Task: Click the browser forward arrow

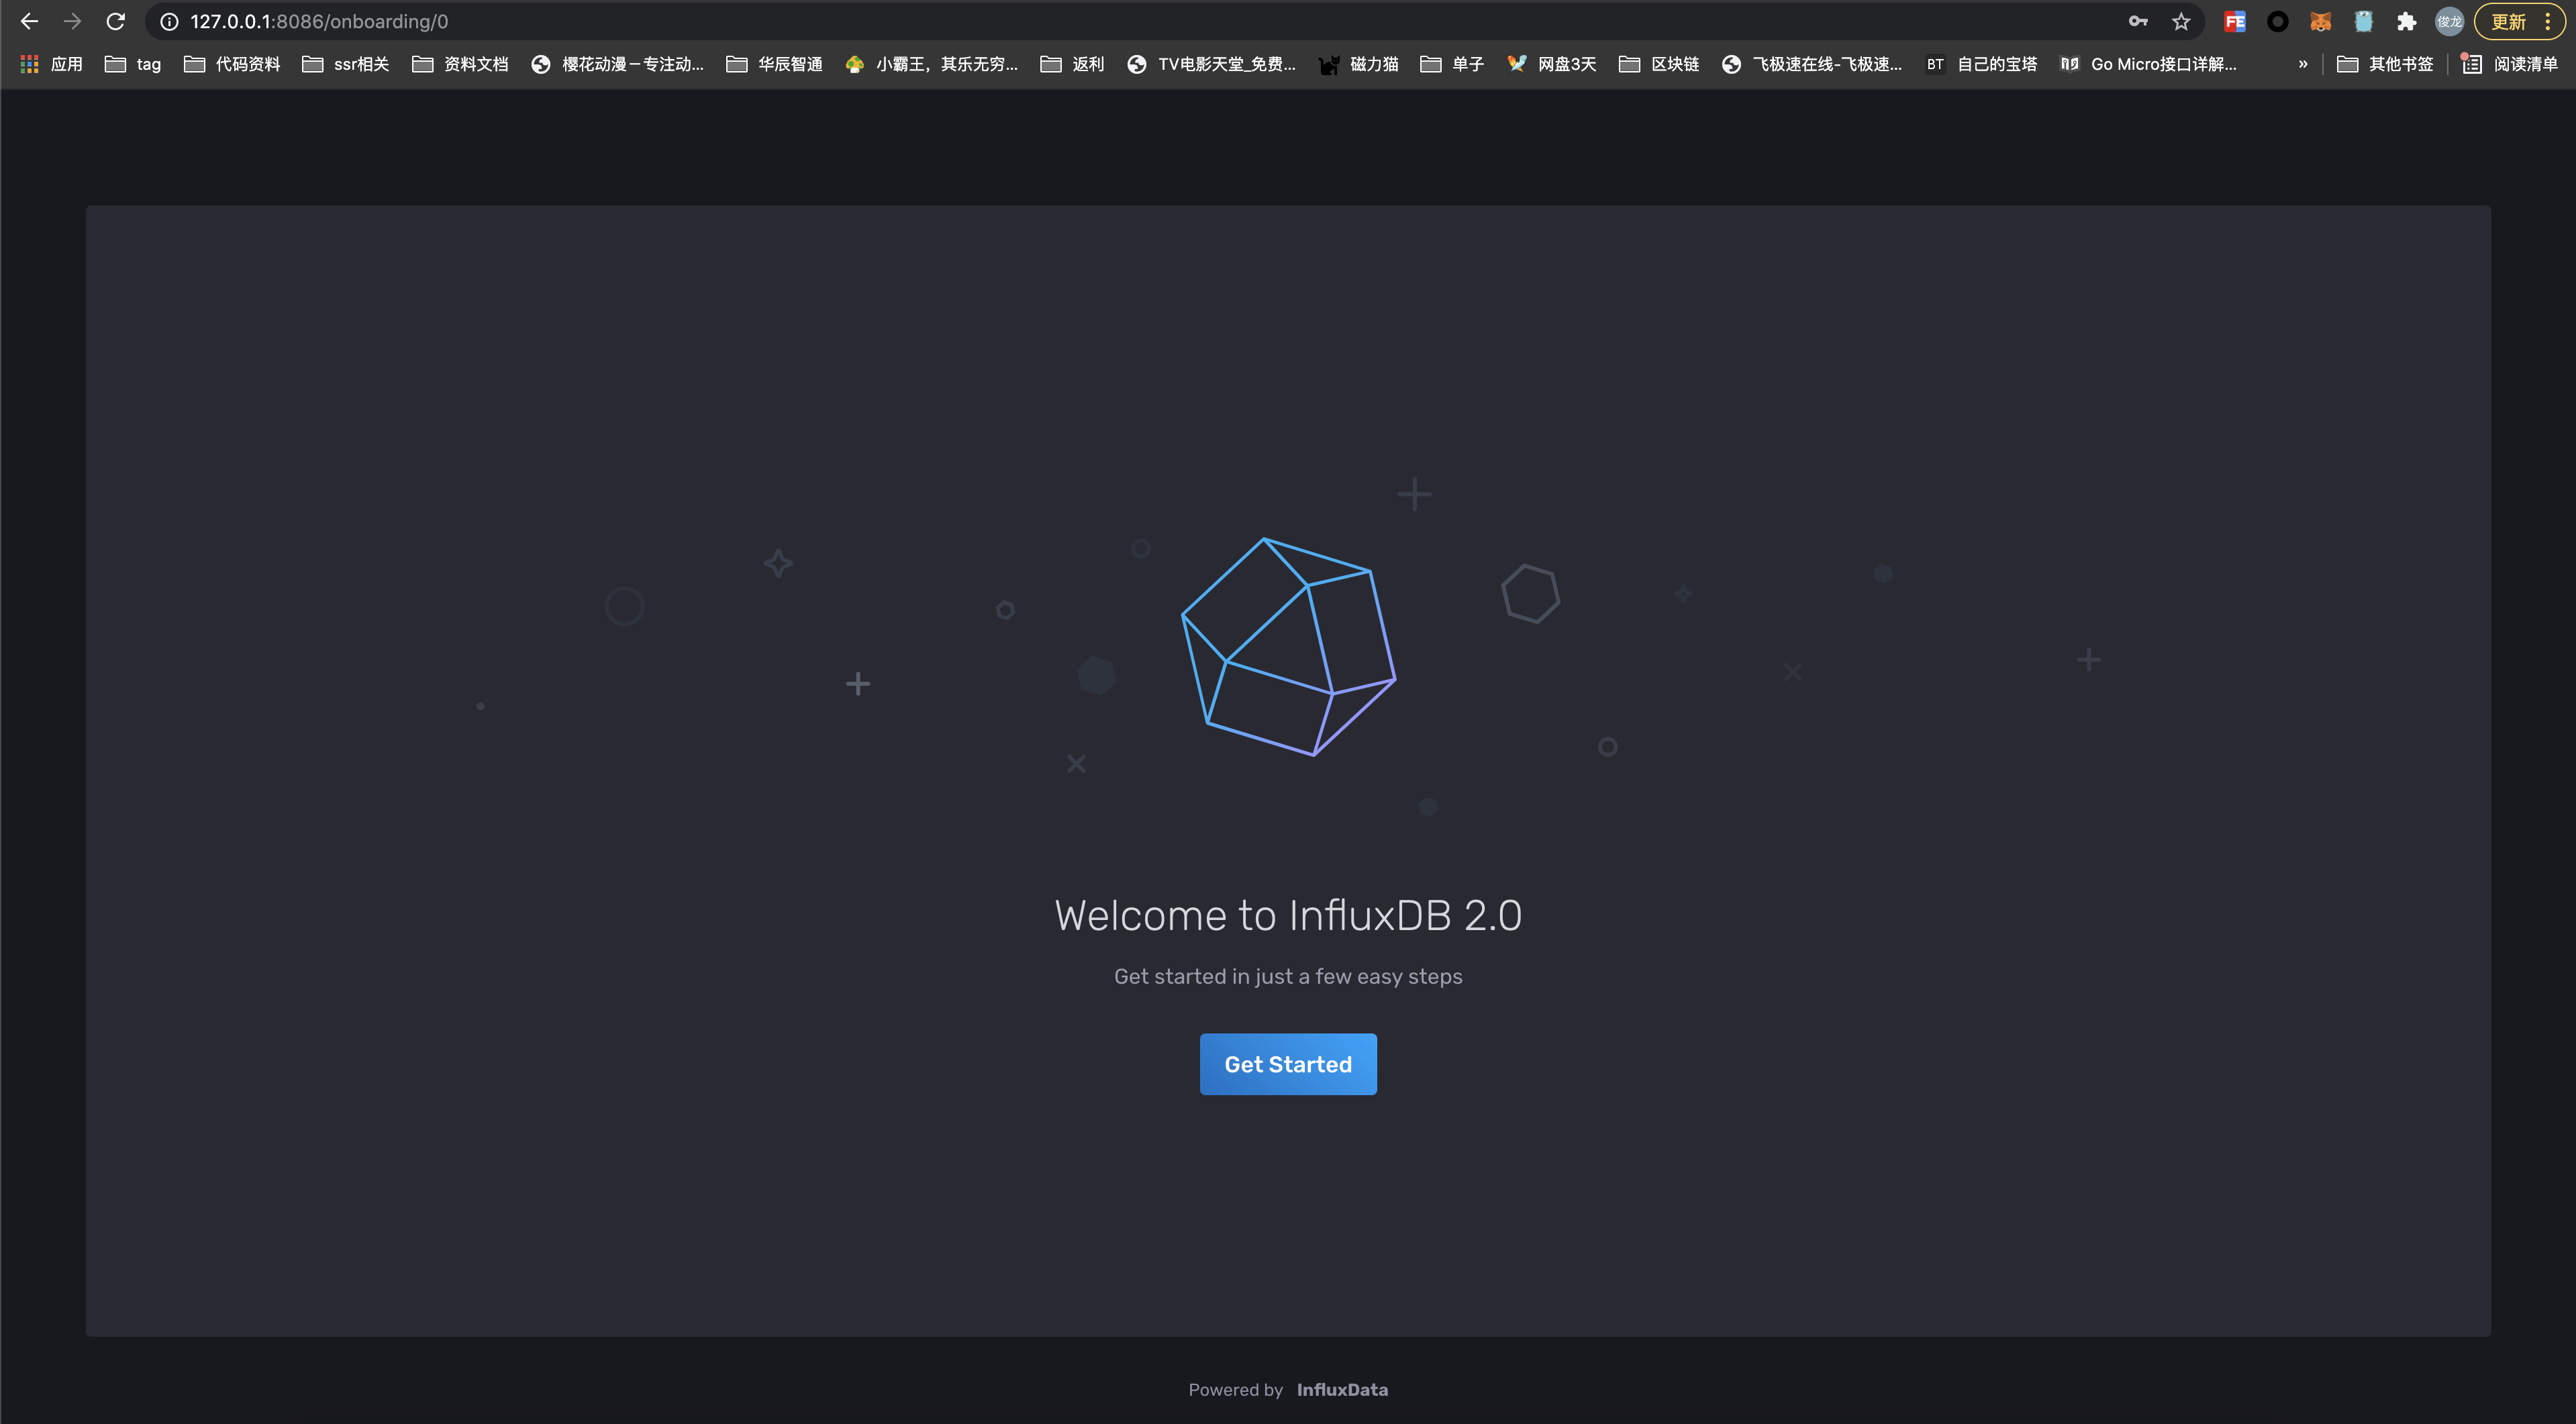Action: tap(72, 21)
